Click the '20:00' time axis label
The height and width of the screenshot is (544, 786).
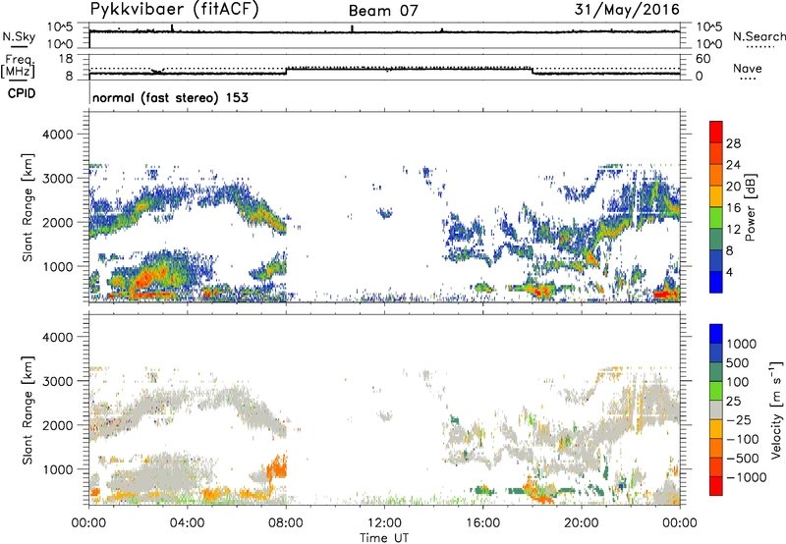[582, 523]
